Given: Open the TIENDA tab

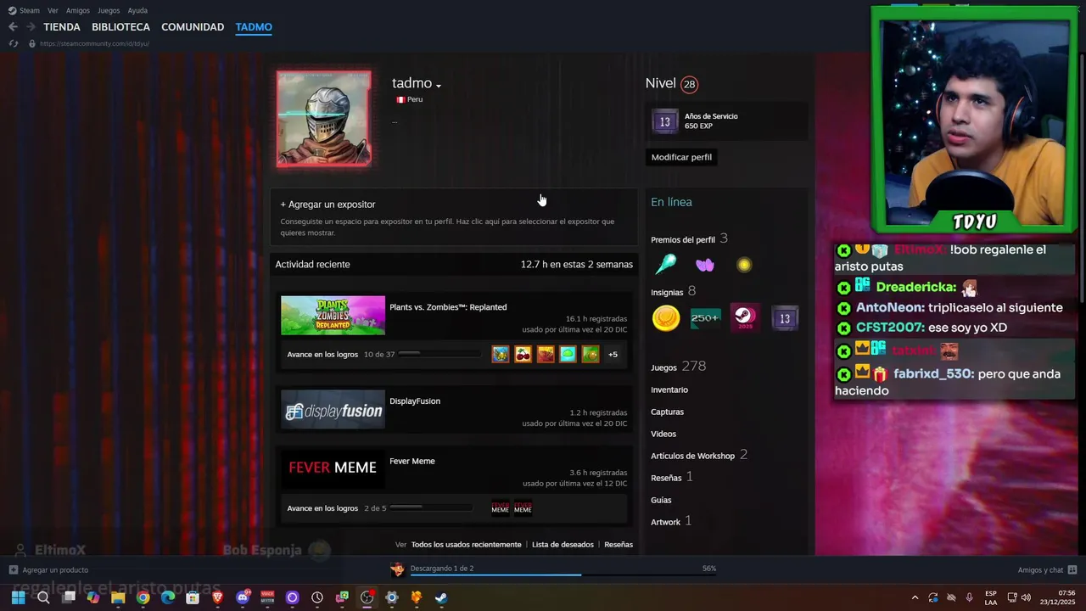Looking at the screenshot, I should (62, 27).
